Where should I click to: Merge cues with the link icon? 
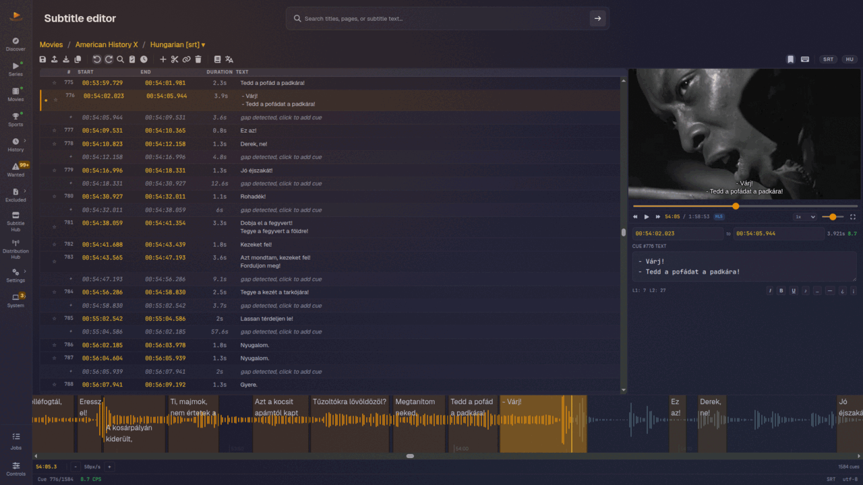pos(186,59)
